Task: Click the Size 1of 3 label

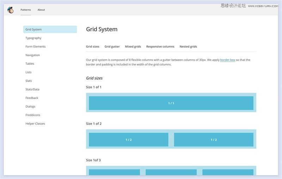Action: [93, 160]
